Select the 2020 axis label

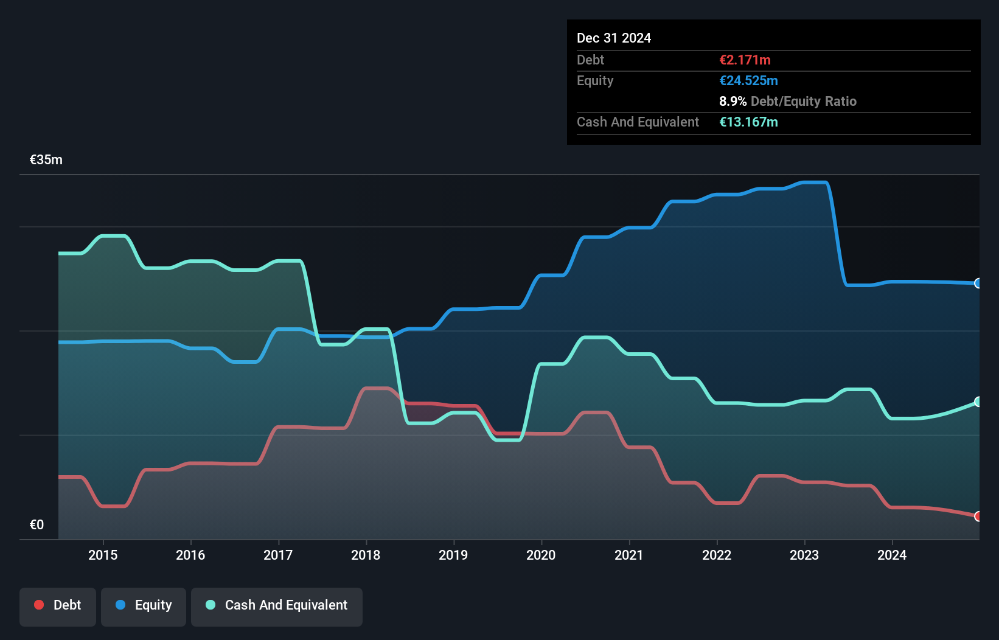click(x=541, y=555)
